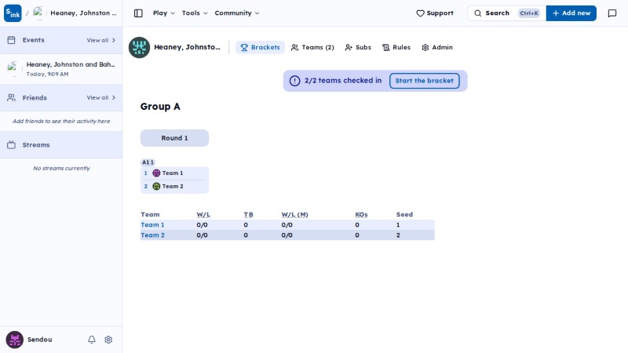Click the 2/2 teams checked in text
628x353 pixels.
pyautogui.click(x=343, y=81)
